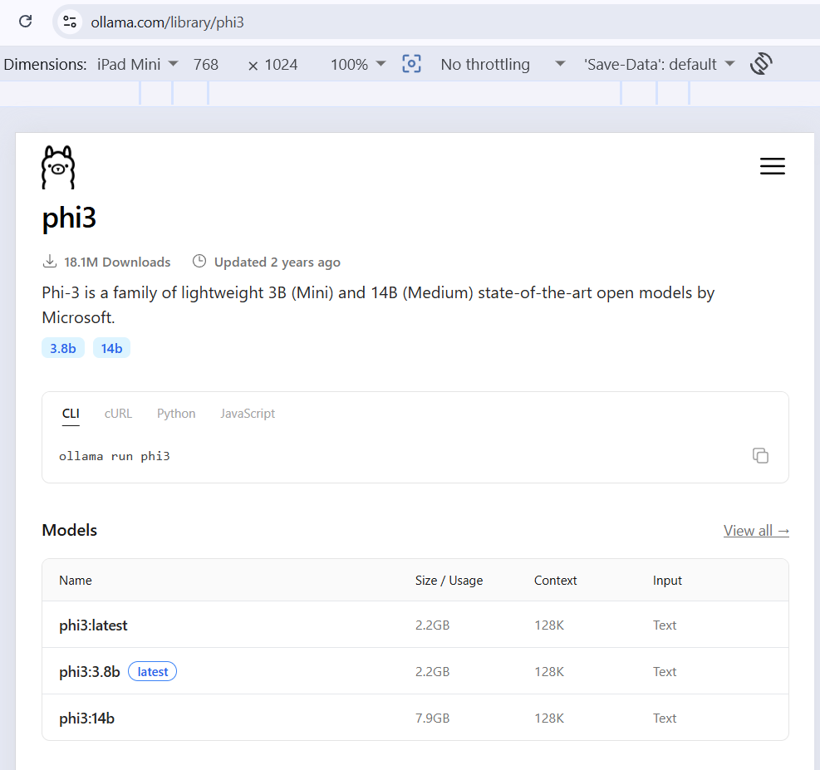The height and width of the screenshot is (770, 820).
Task: Open the View all models link
Action: [x=756, y=531]
